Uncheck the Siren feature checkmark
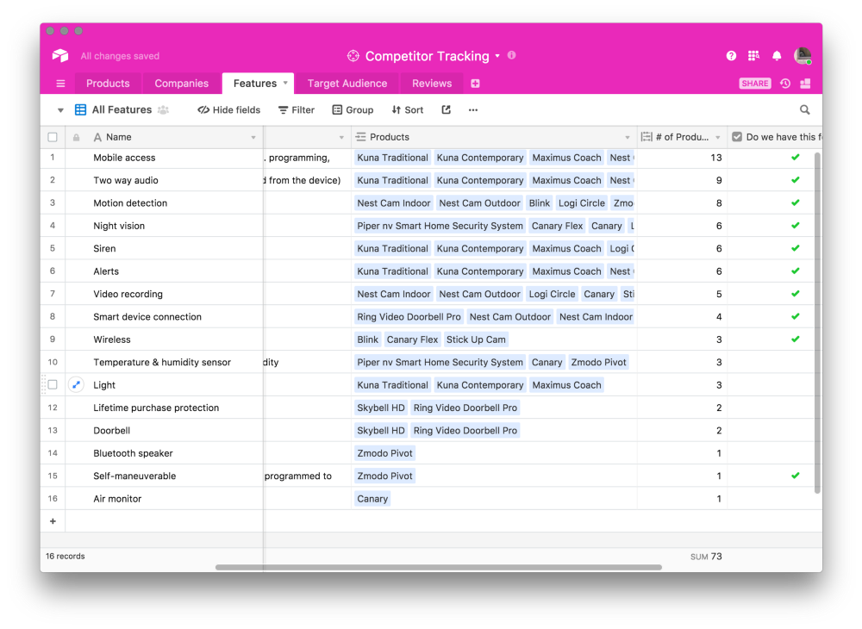862x629 pixels. click(796, 248)
